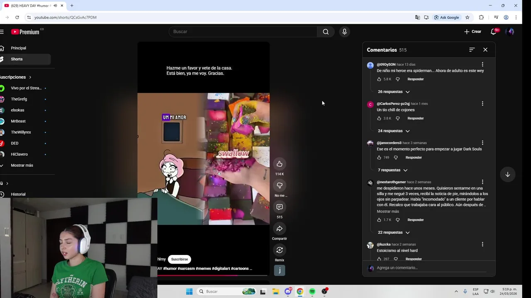Image resolution: width=531 pixels, height=298 pixels.
Task: Open Chrome profile icon
Action: pos(506,17)
